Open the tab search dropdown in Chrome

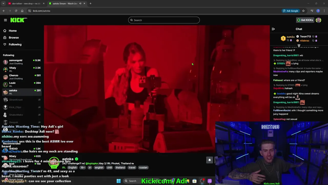point(3,4)
